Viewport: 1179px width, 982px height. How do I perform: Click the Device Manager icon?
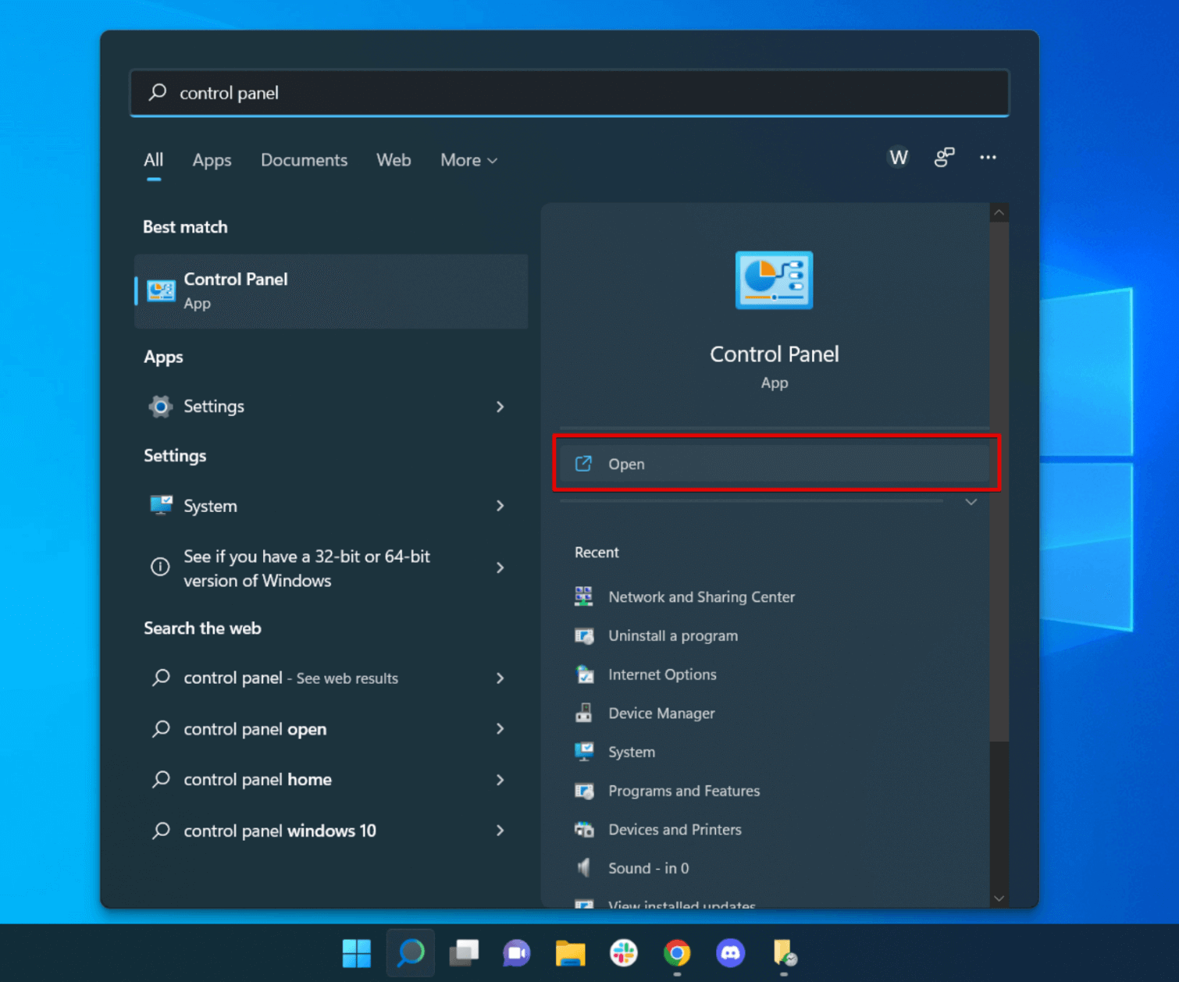[x=583, y=713]
